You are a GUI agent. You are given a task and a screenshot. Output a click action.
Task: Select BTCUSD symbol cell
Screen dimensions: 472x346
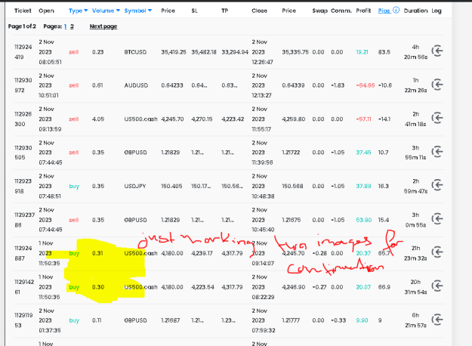pyautogui.click(x=135, y=52)
